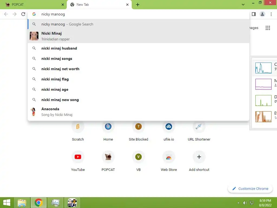Open the Windows Start menu
This screenshot has width=277, height=208.
pyautogui.click(x=7, y=203)
